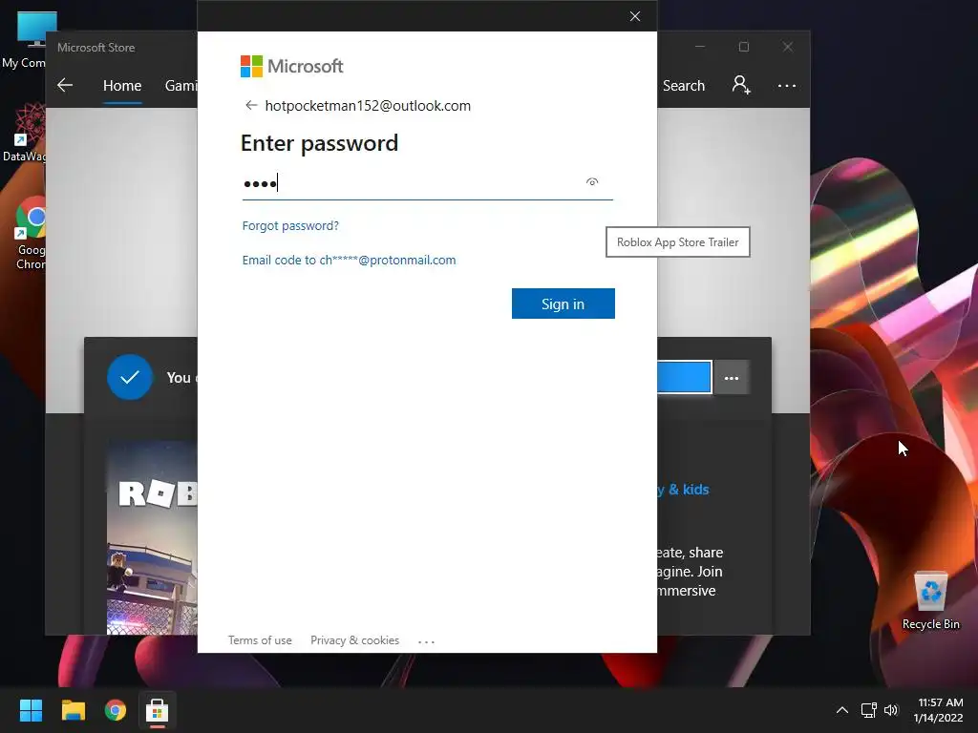The width and height of the screenshot is (978, 733).
Task: Close the Microsoft sign-in dialog
Action: coord(635,16)
